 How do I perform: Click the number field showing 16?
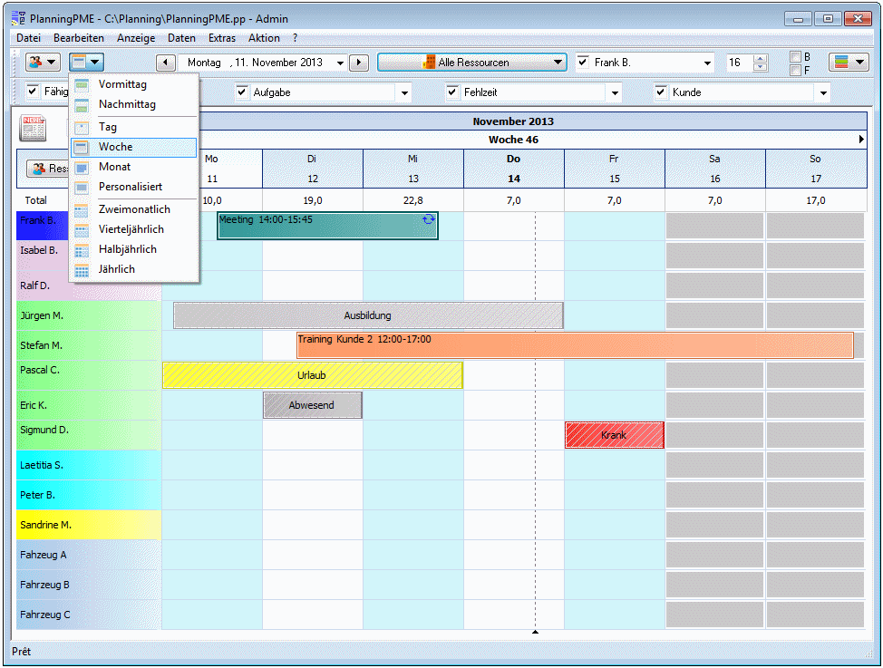coord(739,63)
